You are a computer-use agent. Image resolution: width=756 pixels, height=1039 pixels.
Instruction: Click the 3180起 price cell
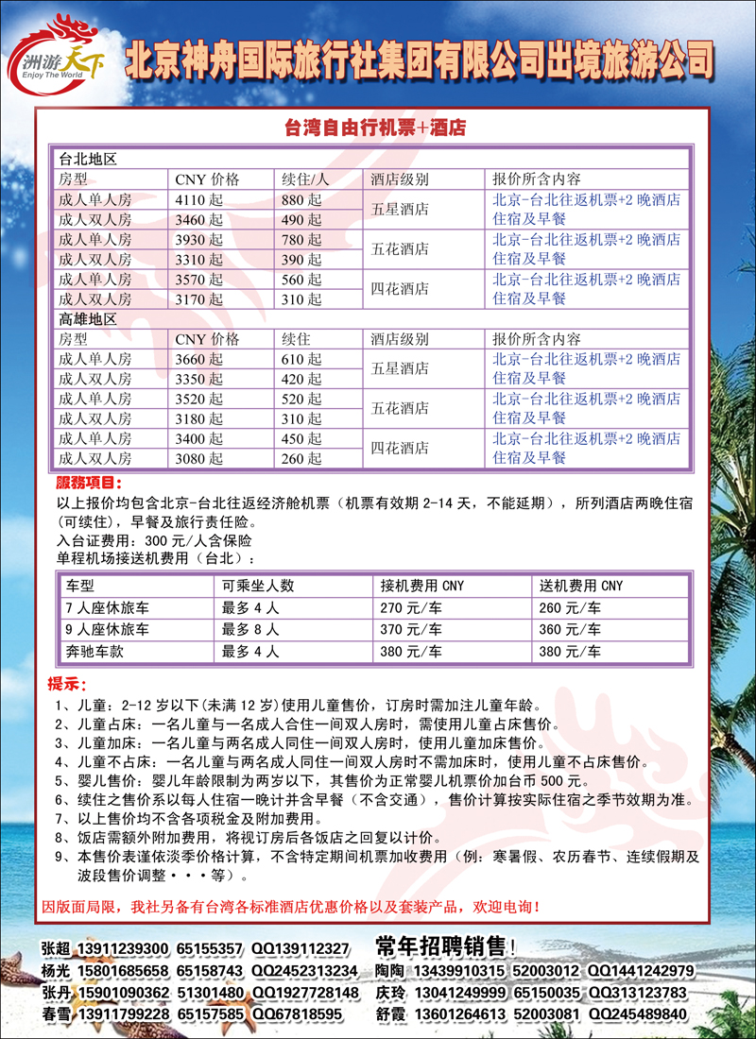[199, 418]
